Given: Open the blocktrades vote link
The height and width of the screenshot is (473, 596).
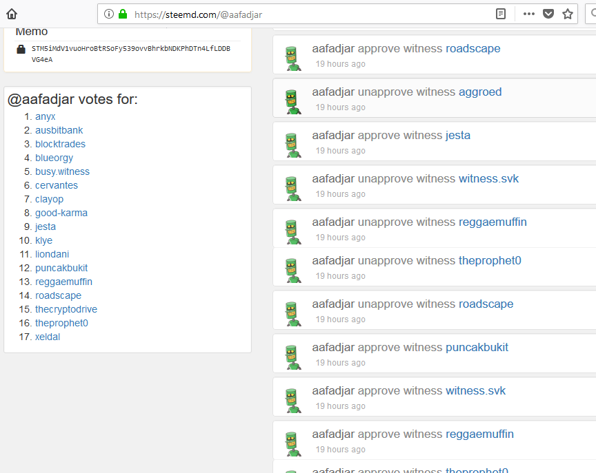Looking at the screenshot, I should tap(60, 144).
